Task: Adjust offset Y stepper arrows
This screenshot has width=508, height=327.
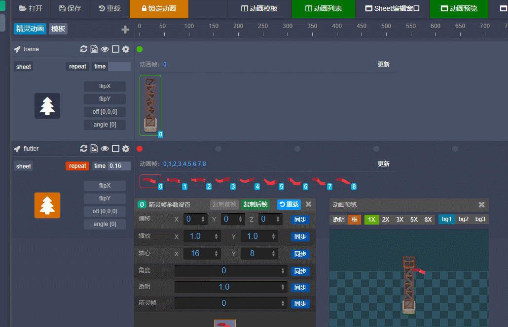Action: [x=240, y=219]
